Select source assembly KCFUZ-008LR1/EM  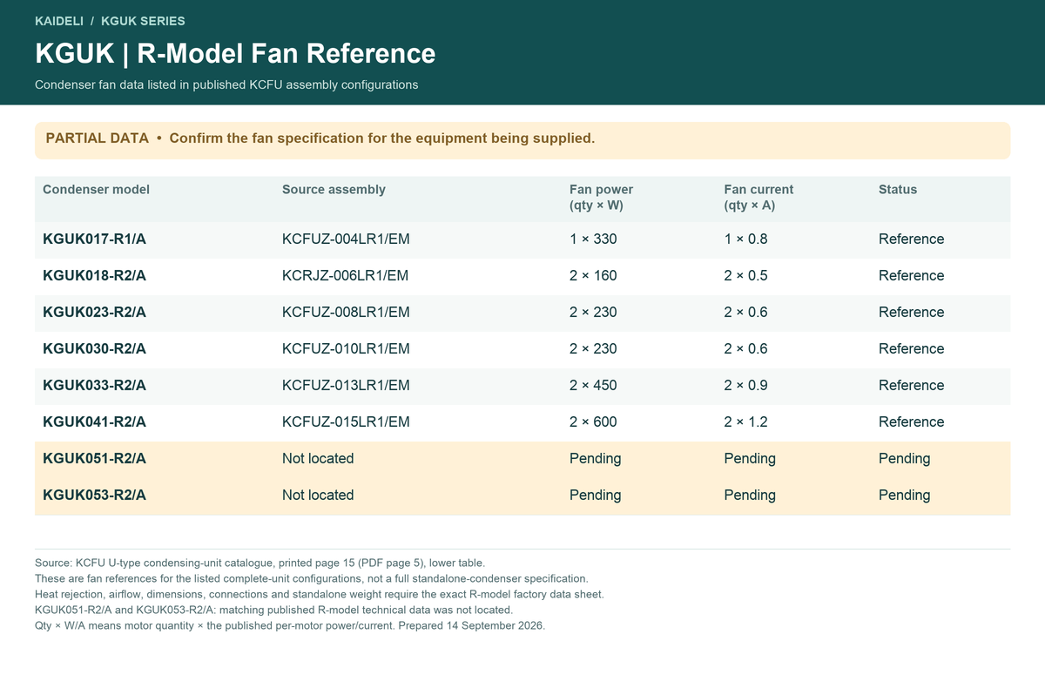346,313
